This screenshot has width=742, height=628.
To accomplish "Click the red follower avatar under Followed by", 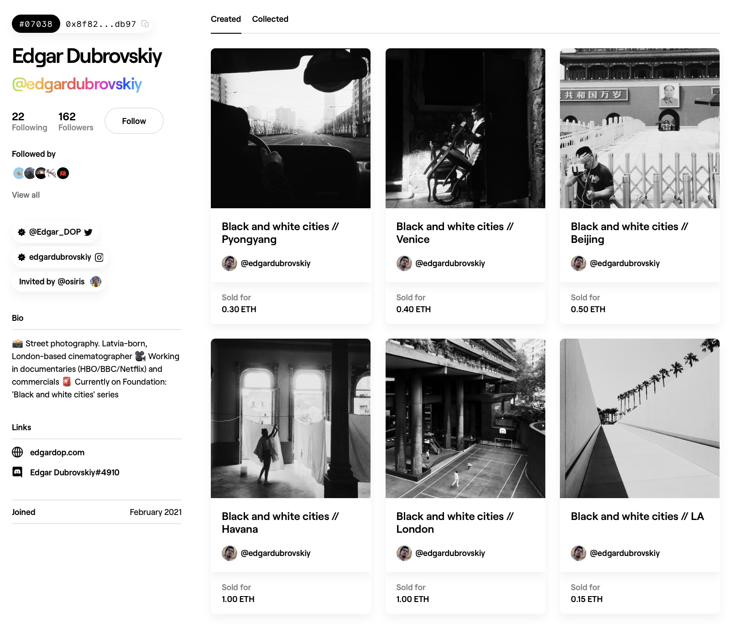I will [x=63, y=173].
